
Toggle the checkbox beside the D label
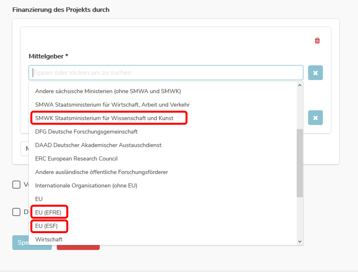click(16, 212)
